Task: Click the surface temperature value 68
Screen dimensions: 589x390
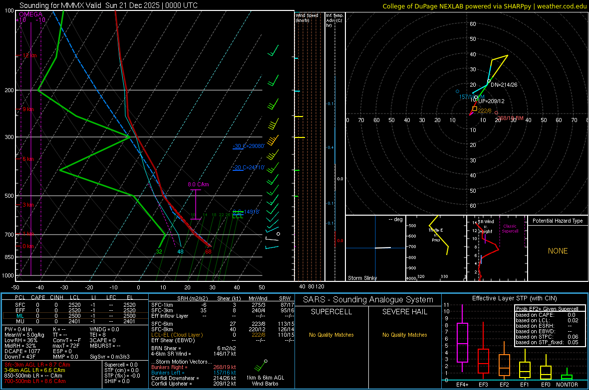Action: [208, 252]
